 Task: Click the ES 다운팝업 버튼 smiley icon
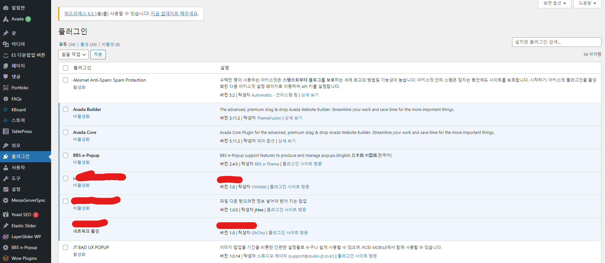[x=6, y=55]
